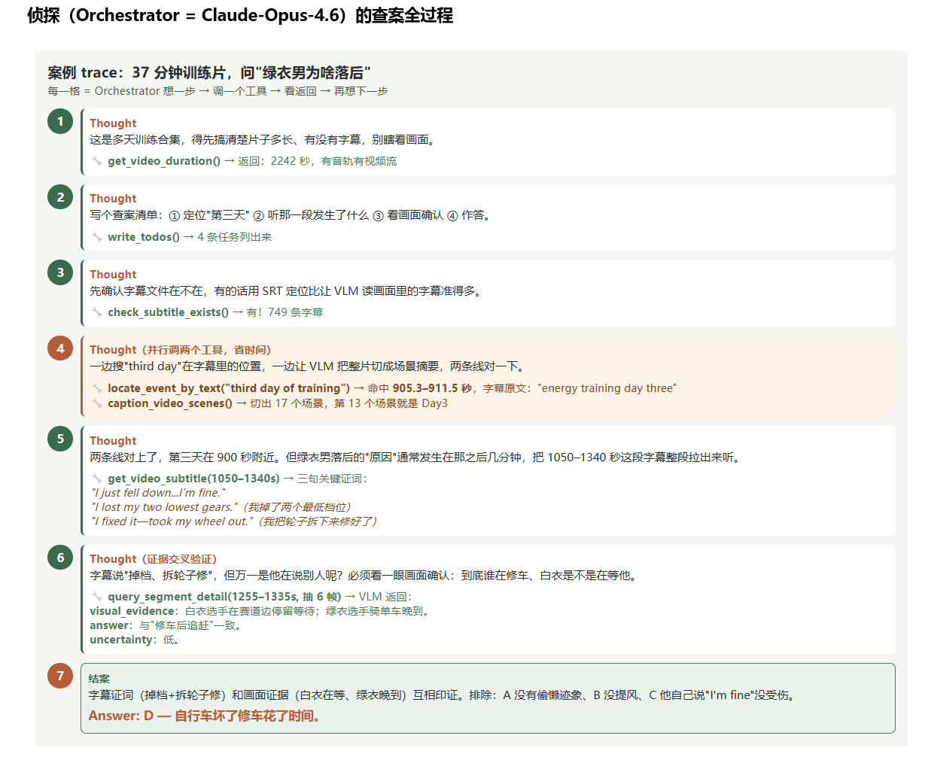Click the heading "案例 trace：37 分钟训练片"
Viewport: 925px width, 760px height.
tap(209, 73)
